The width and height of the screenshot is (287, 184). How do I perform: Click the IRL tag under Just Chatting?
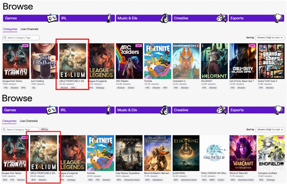pos(34,88)
